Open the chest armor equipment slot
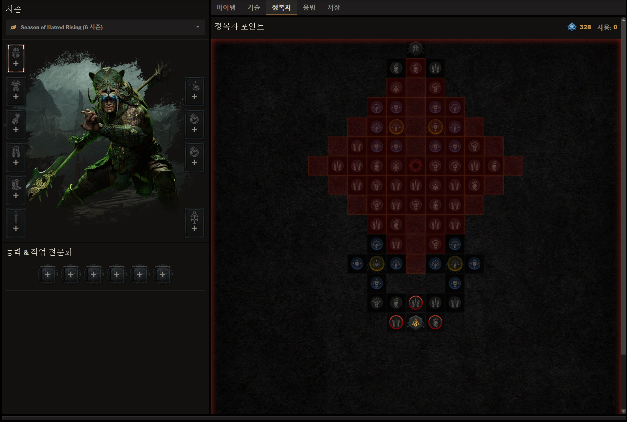The height and width of the screenshot is (422, 627). point(16,91)
